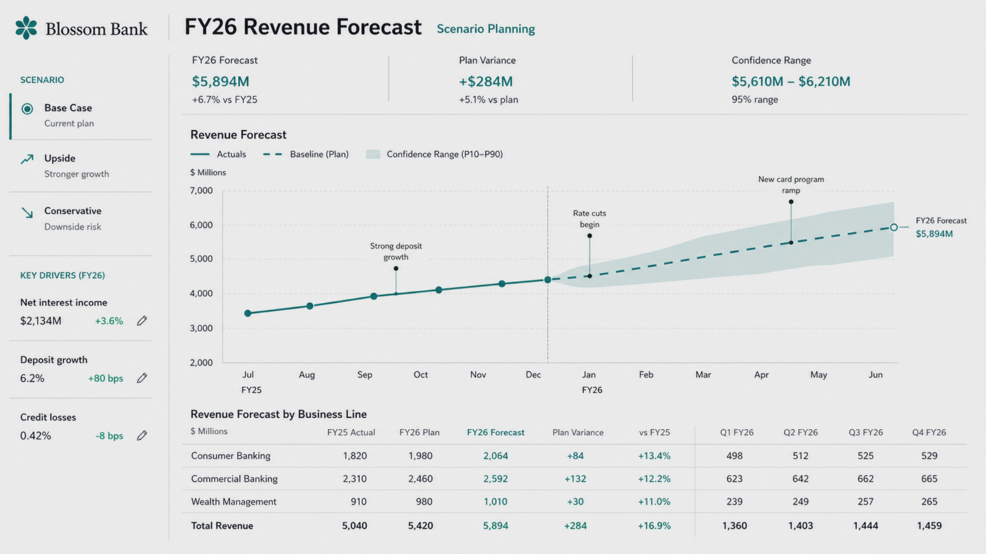The image size is (986, 554).
Task: Click the Conservative downward arrow icon
Action: coord(27,213)
